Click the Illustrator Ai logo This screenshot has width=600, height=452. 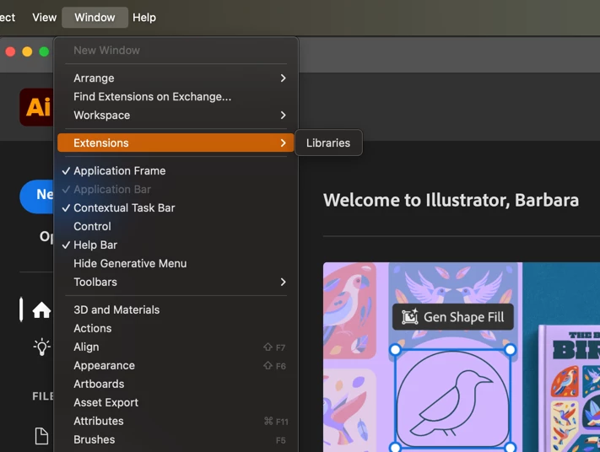tap(37, 107)
